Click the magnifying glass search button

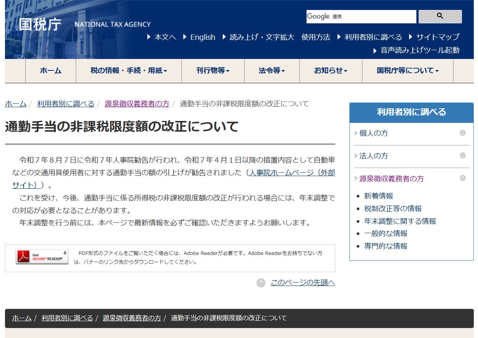tap(440, 16)
